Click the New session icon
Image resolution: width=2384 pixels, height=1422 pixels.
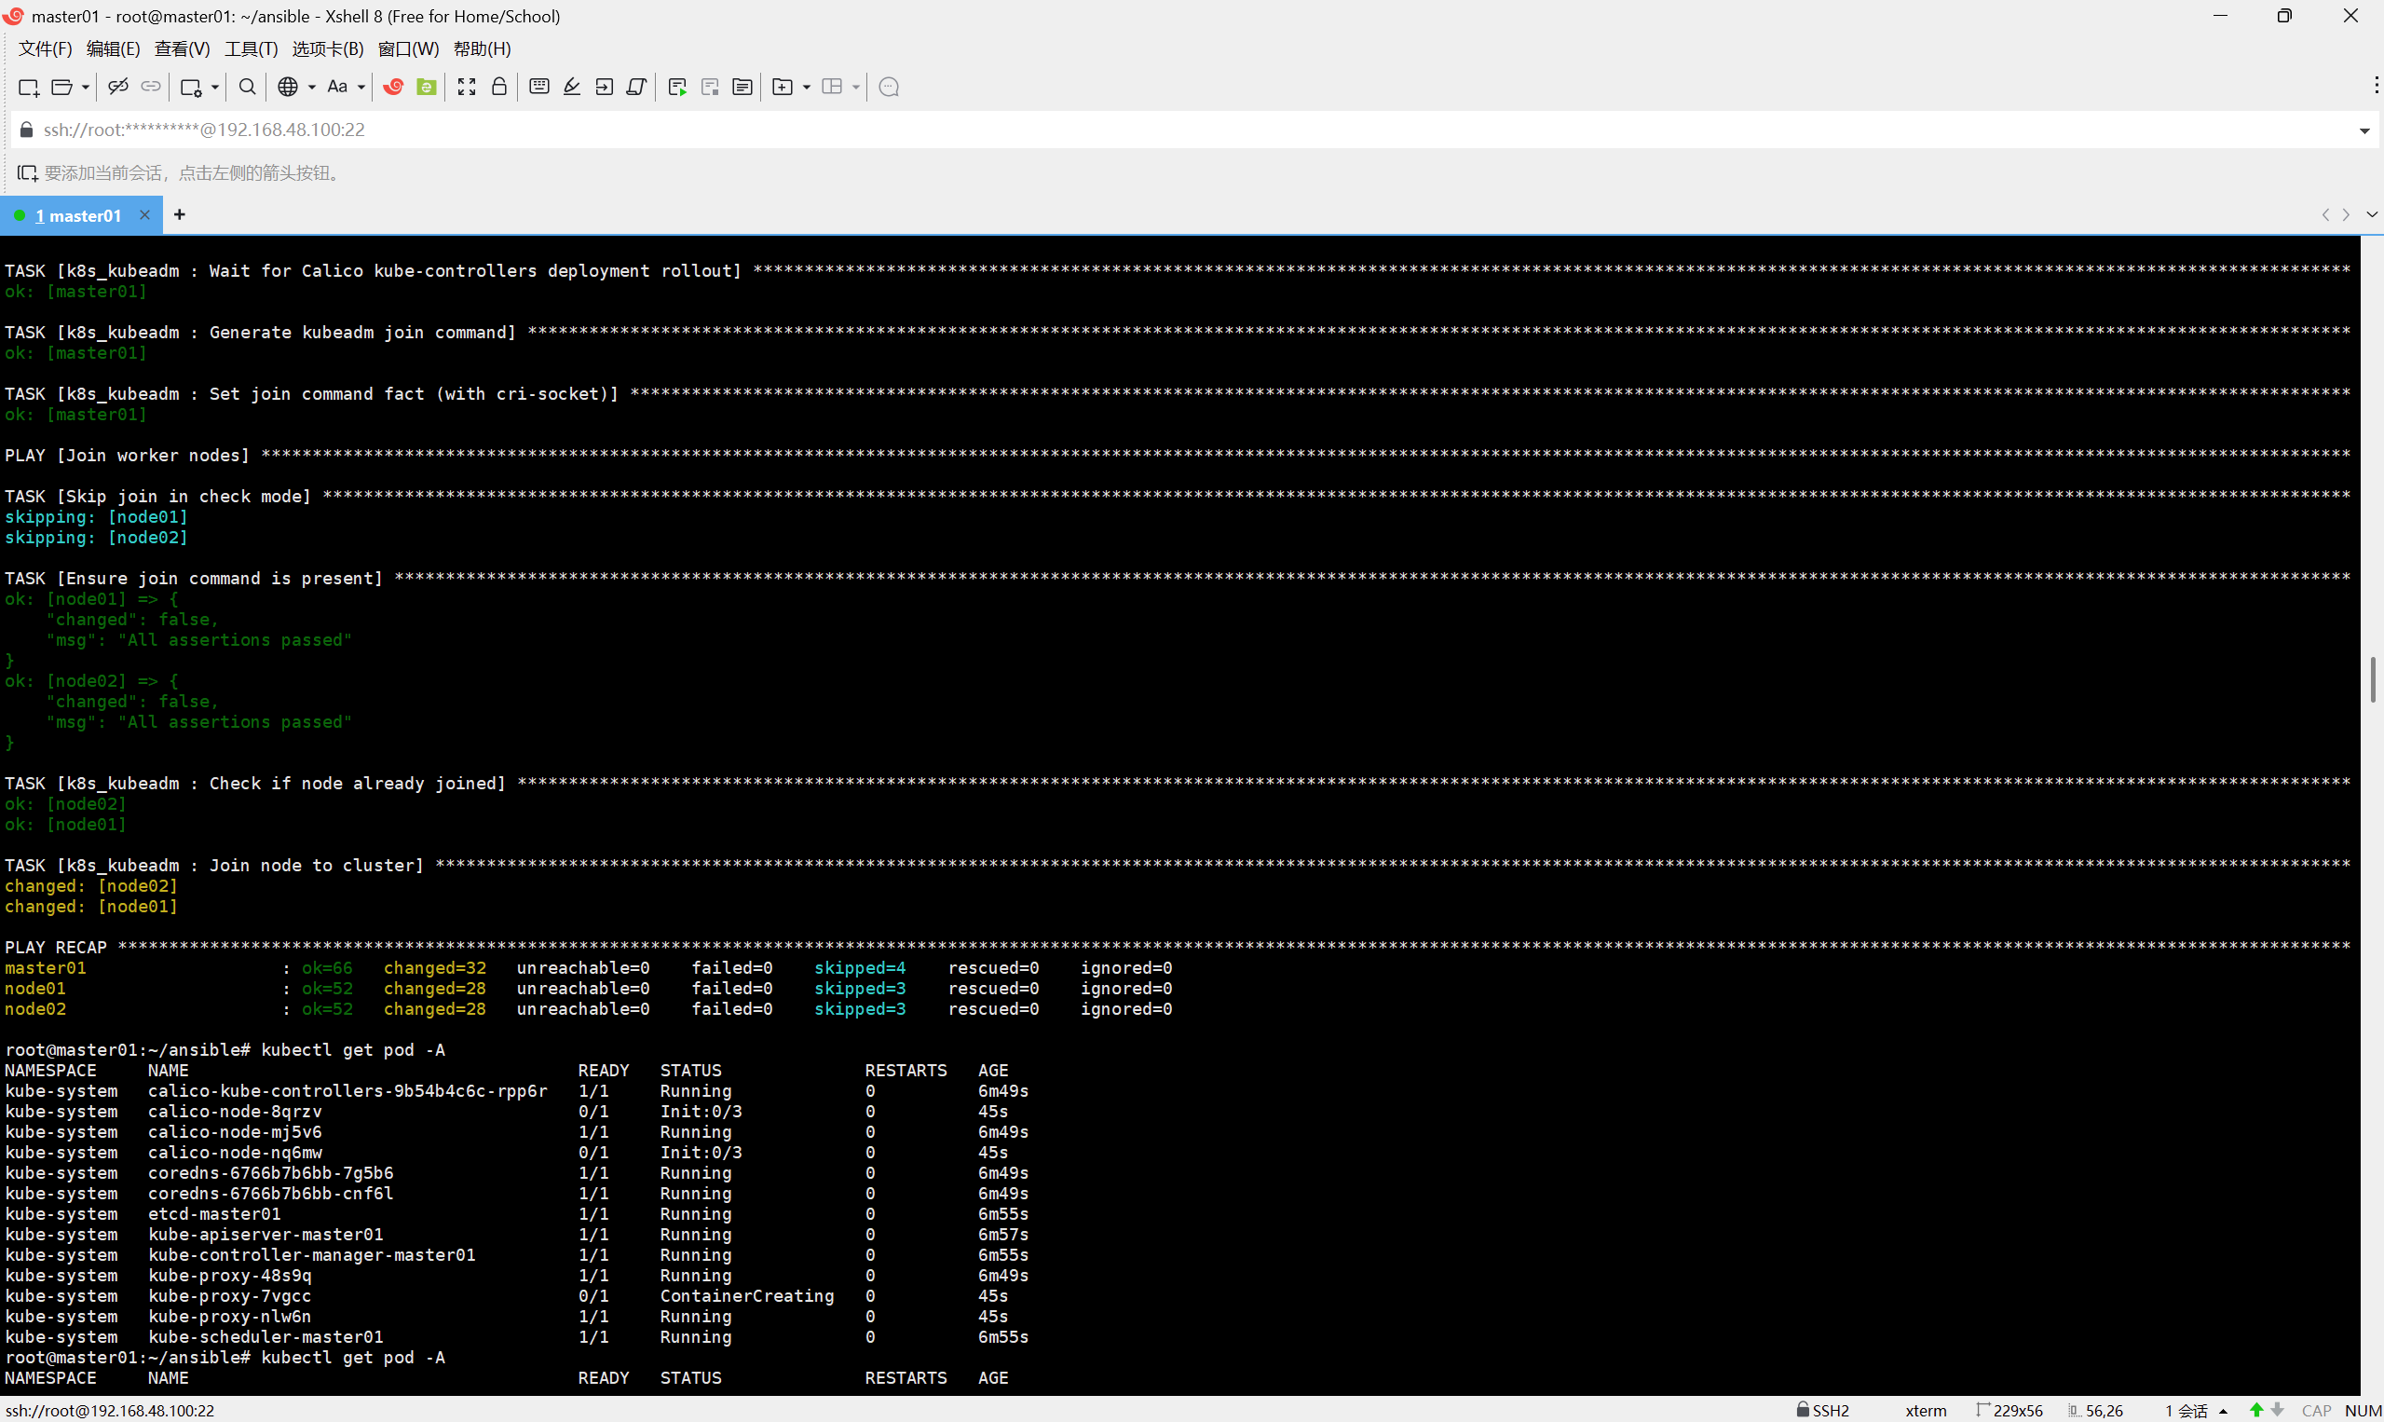click(28, 88)
